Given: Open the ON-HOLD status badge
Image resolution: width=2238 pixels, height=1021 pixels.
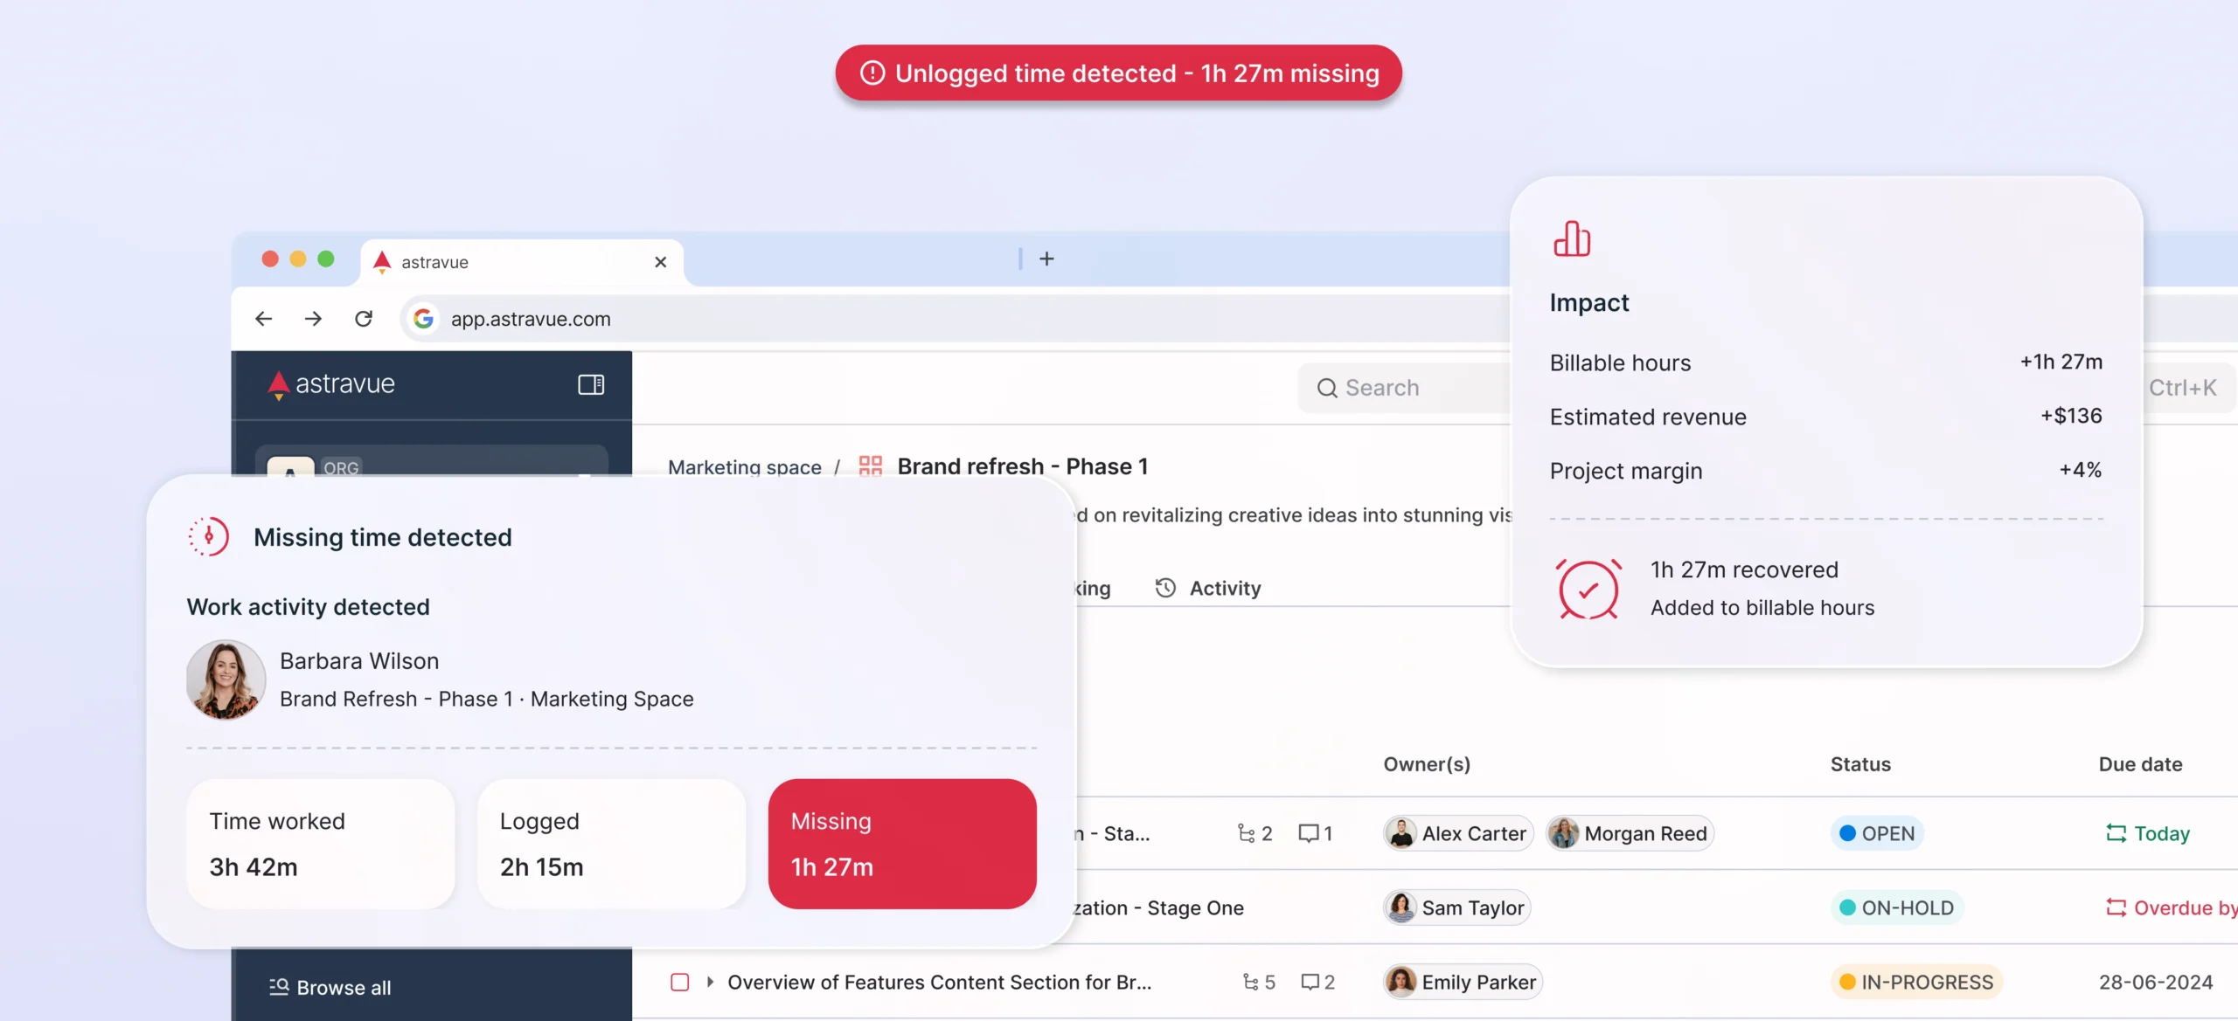Looking at the screenshot, I should coord(1897,907).
